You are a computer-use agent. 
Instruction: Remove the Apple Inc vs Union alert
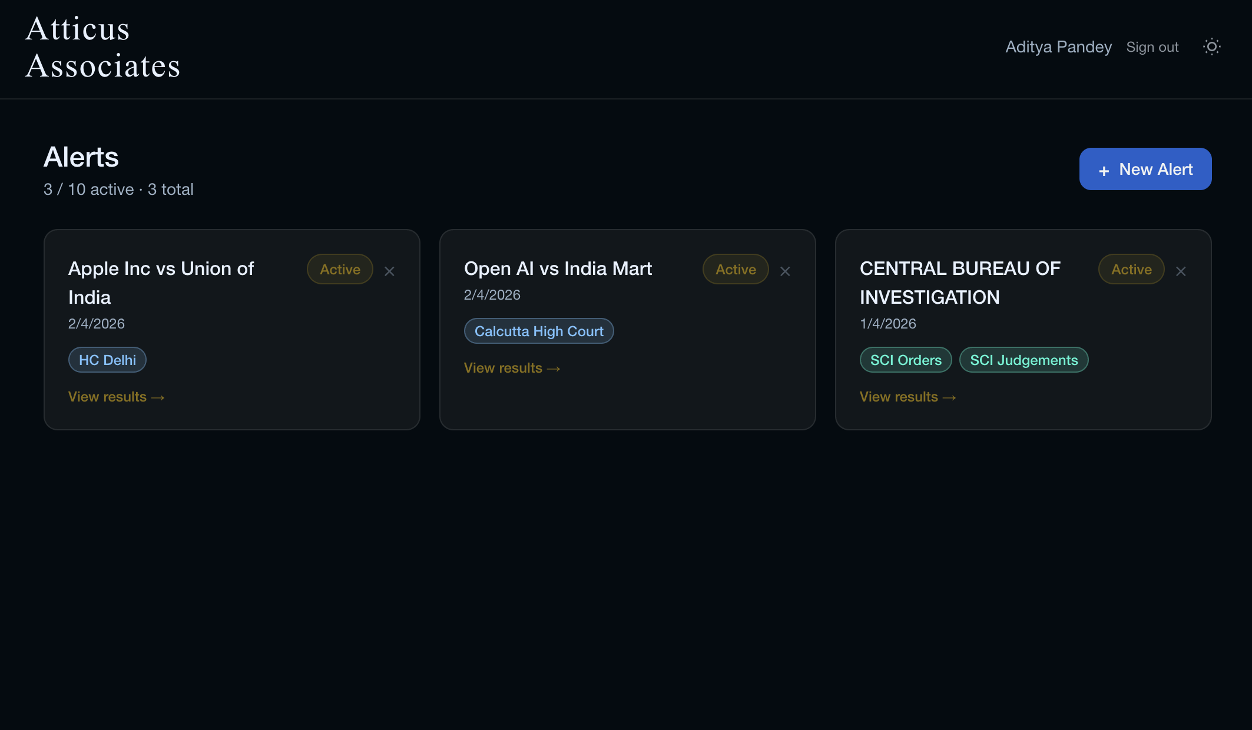(x=389, y=271)
